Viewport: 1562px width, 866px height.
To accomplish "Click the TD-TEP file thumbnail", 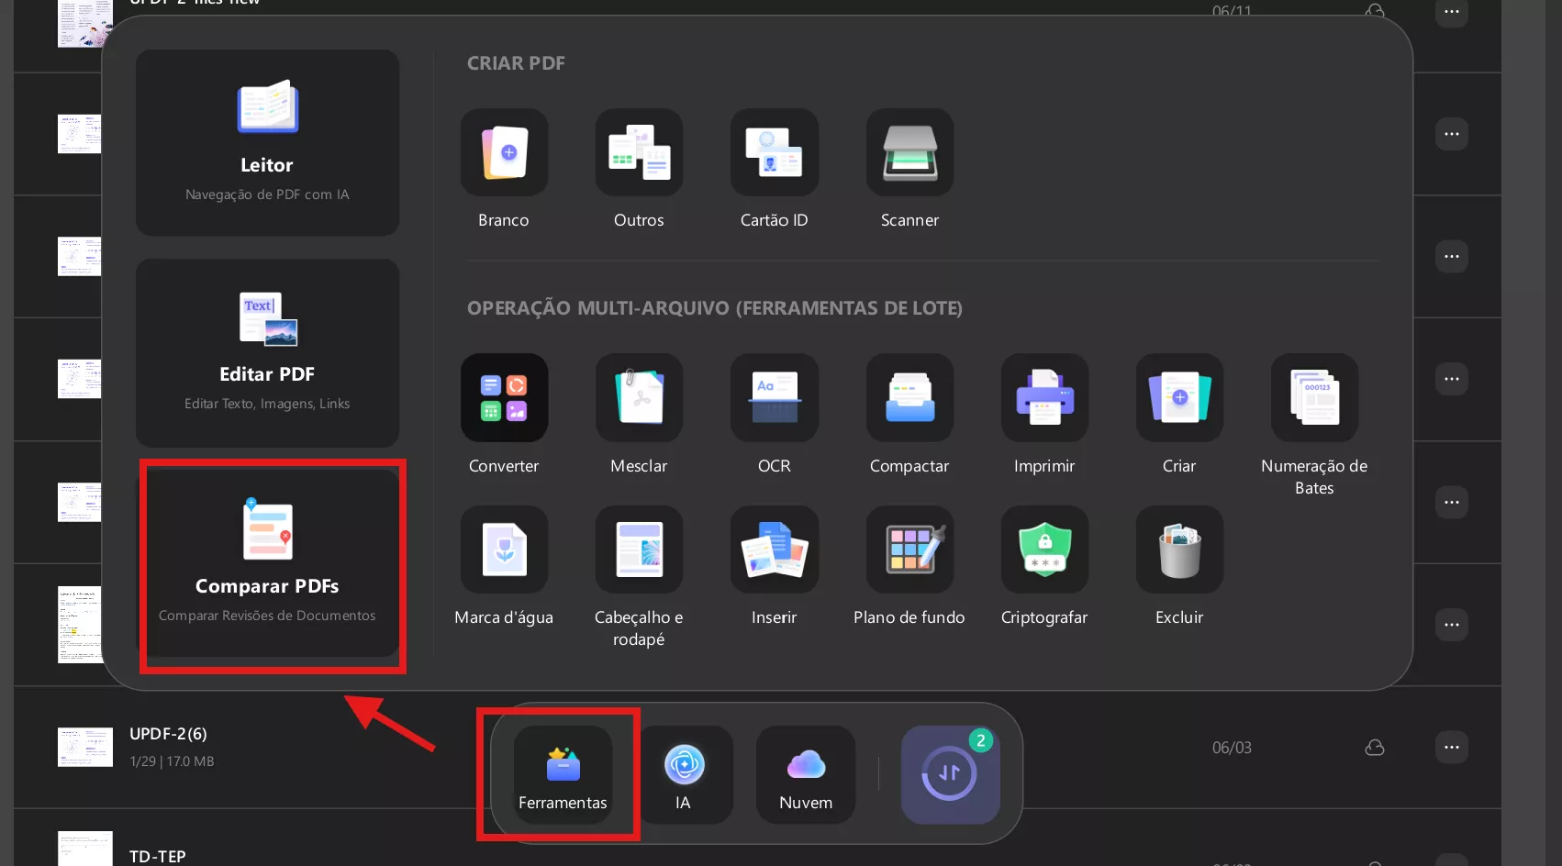I will (x=85, y=849).
